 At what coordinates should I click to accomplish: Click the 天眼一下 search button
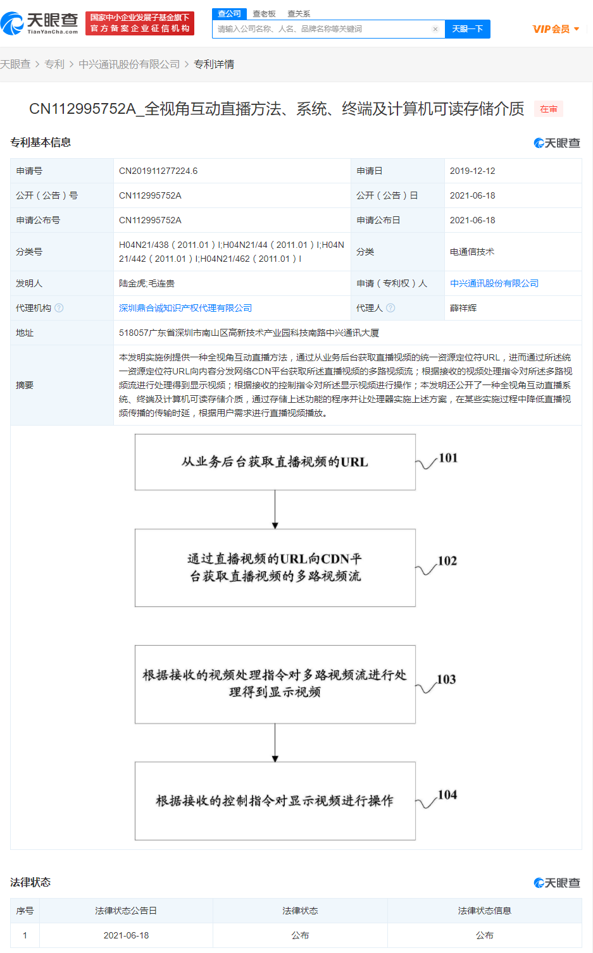click(468, 29)
